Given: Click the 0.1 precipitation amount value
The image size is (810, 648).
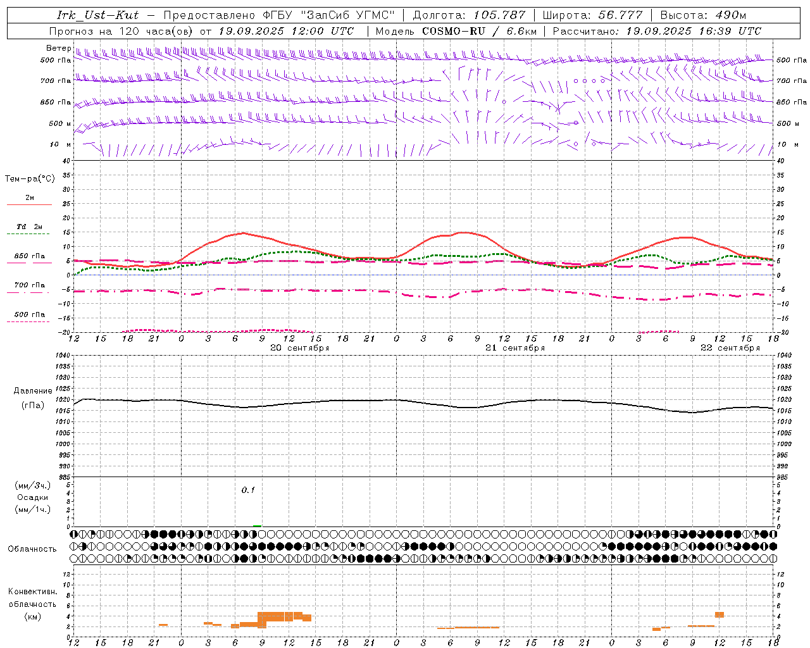Looking at the screenshot, I should click(x=248, y=490).
